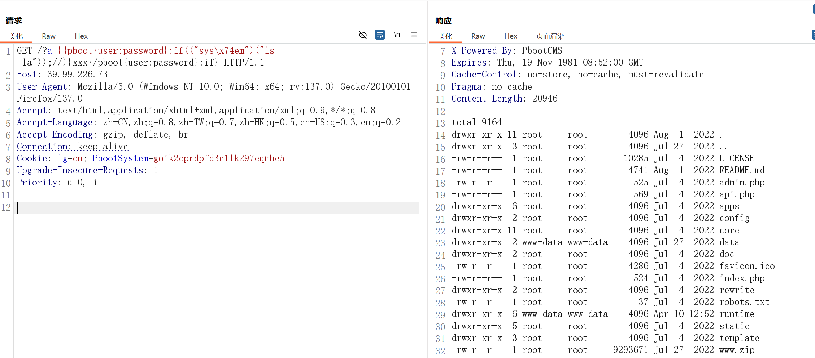Image resolution: width=815 pixels, height=358 pixels.
Task: Switch request view to Hex tab
Action: (x=81, y=36)
